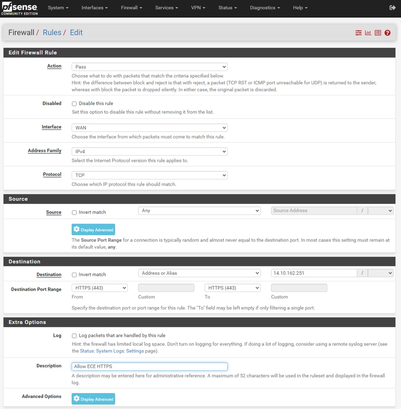
Task: Click the To Custom port input field
Action: click(299, 288)
